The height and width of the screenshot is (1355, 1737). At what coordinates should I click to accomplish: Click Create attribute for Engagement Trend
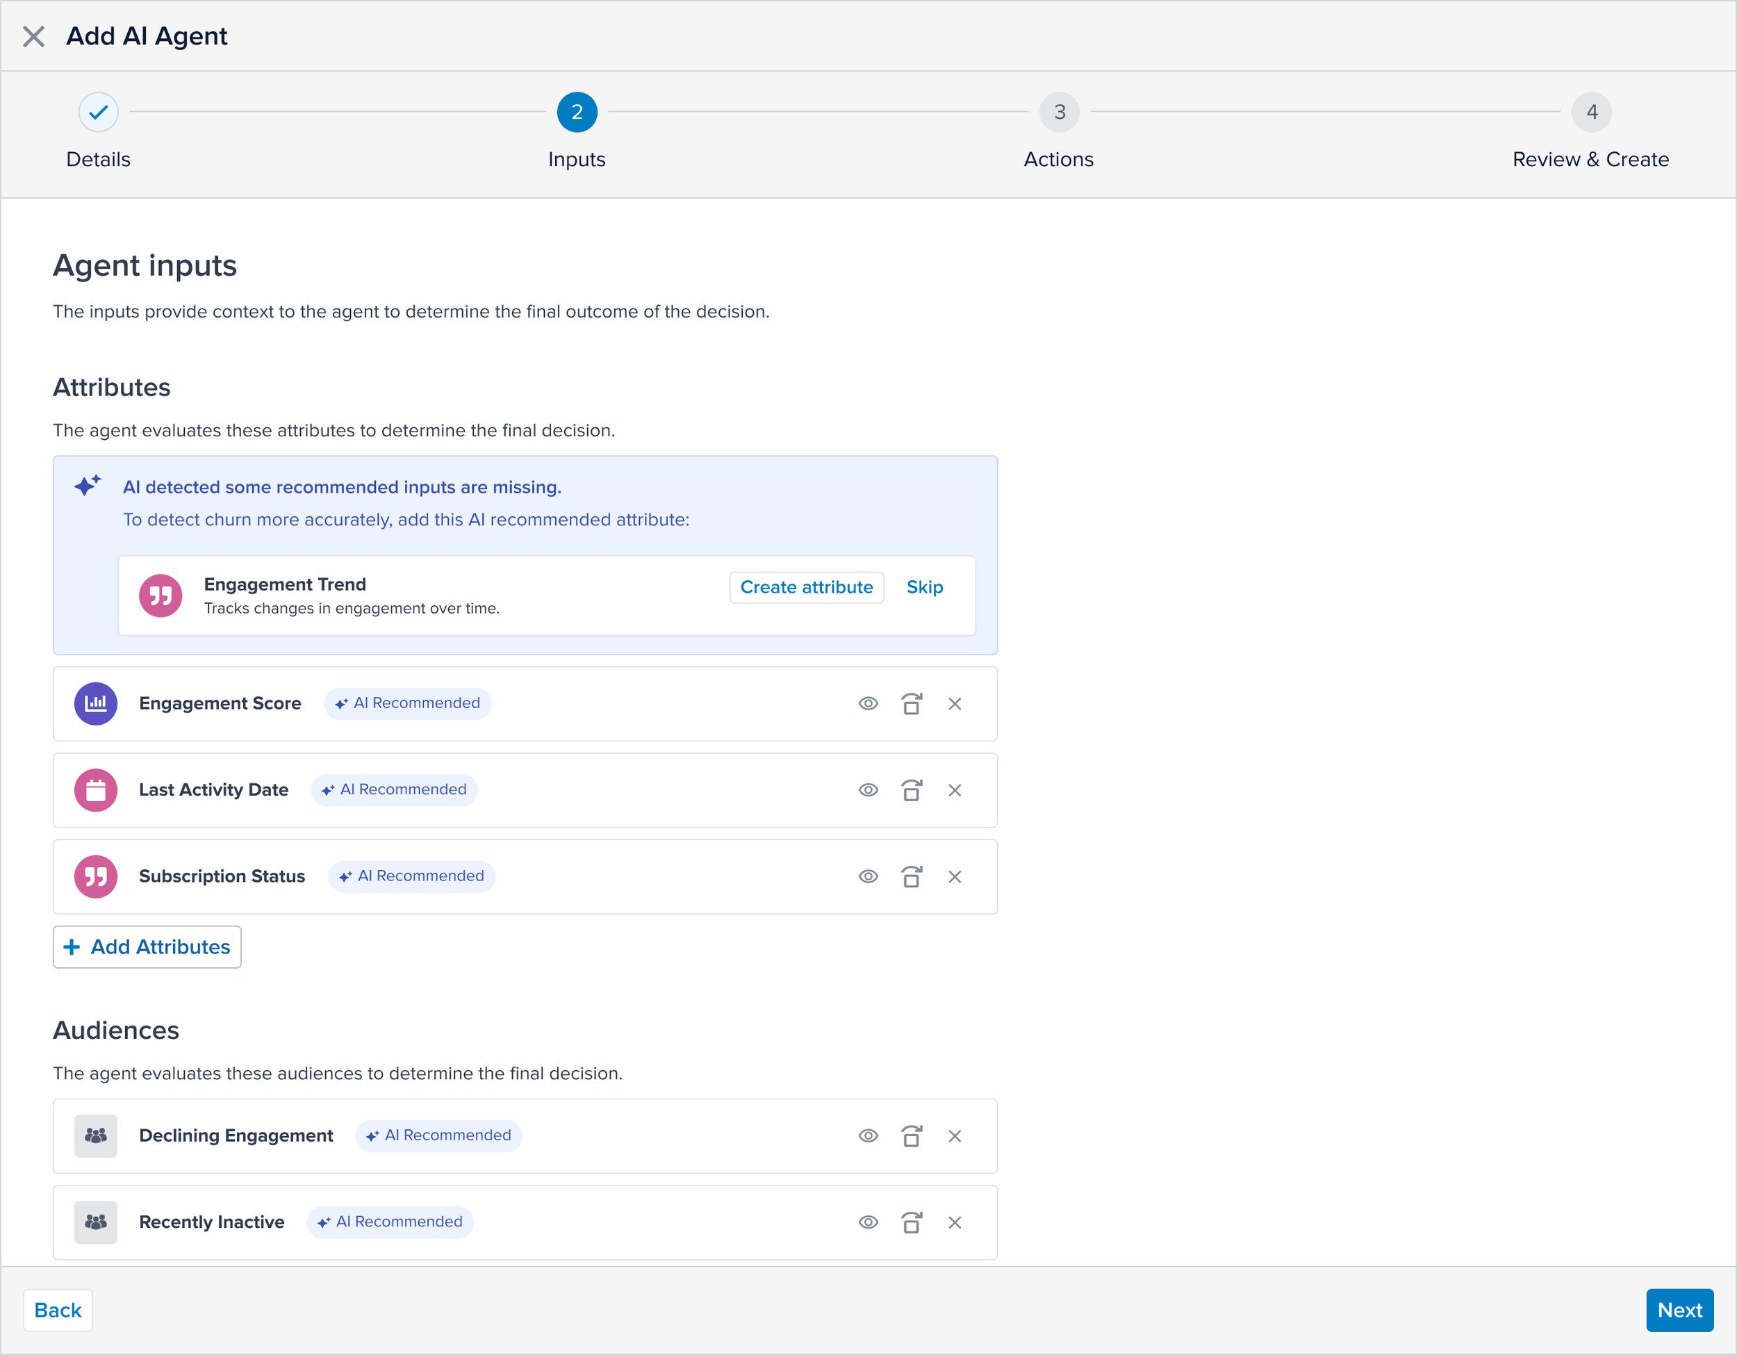806,587
